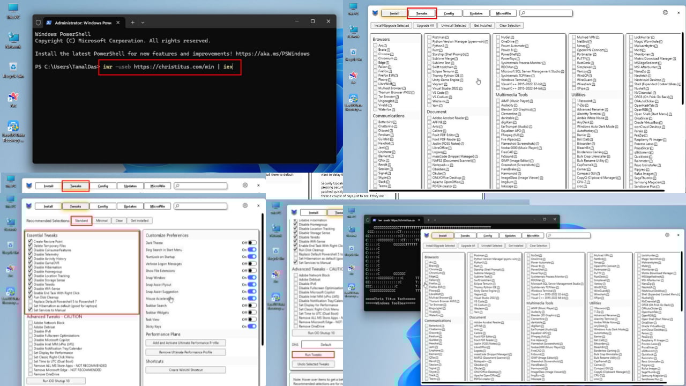Enable Show File Extensions switch
686x386 pixels.
click(252, 271)
